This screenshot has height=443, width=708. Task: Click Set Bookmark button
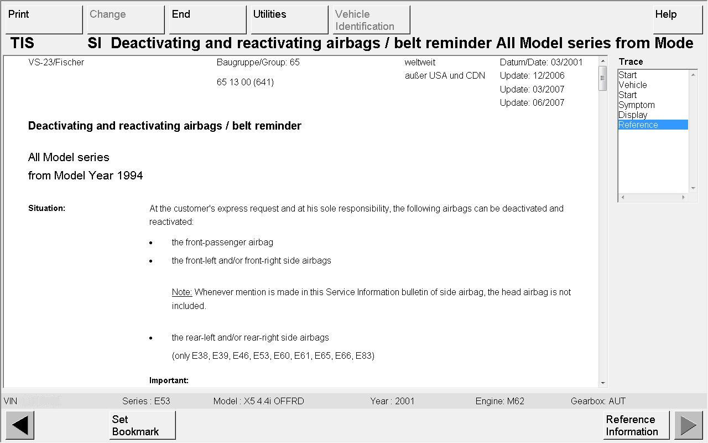[142, 425]
